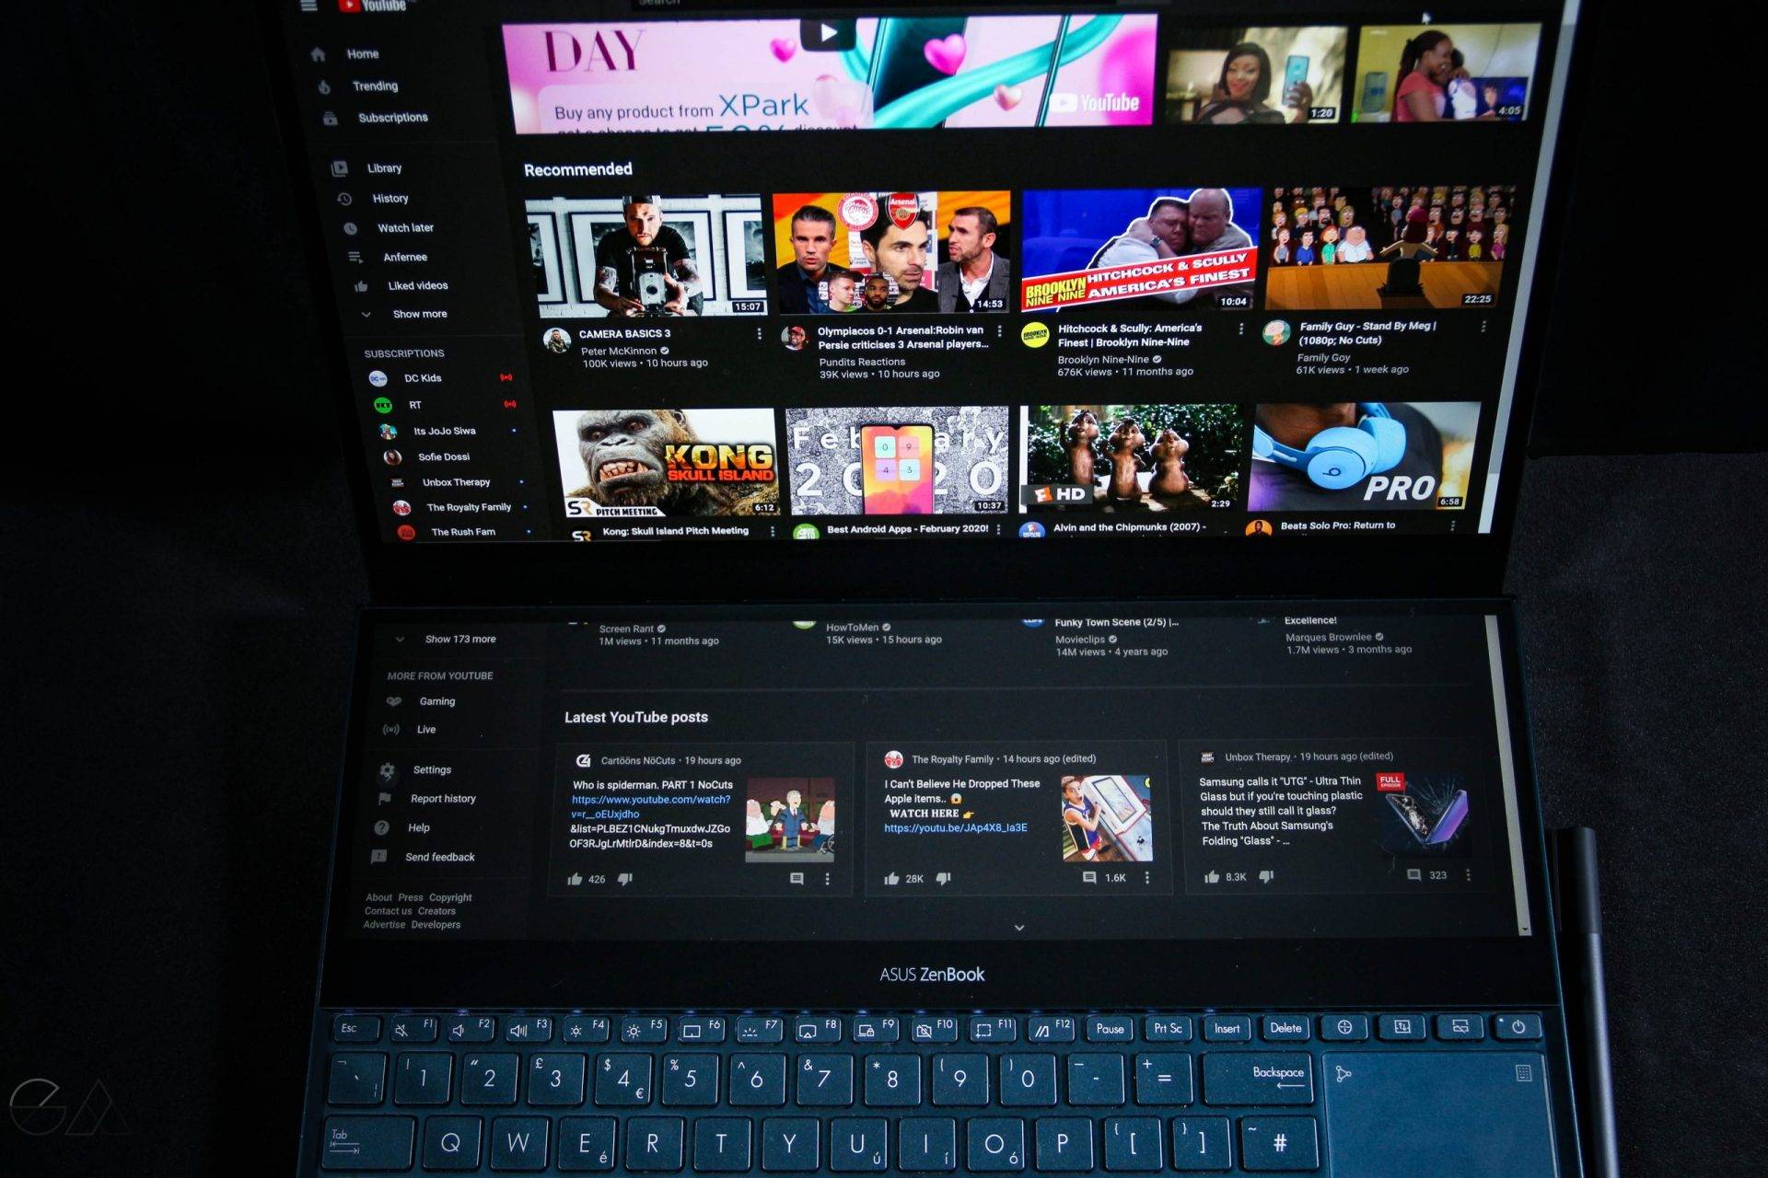This screenshot has height=1178, width=1768.
Task: Expand Latest YouTube posts chevron
Action: click(1019, 928)
